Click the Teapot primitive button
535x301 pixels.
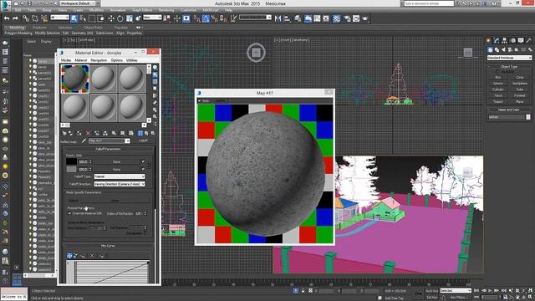point(498,102)
